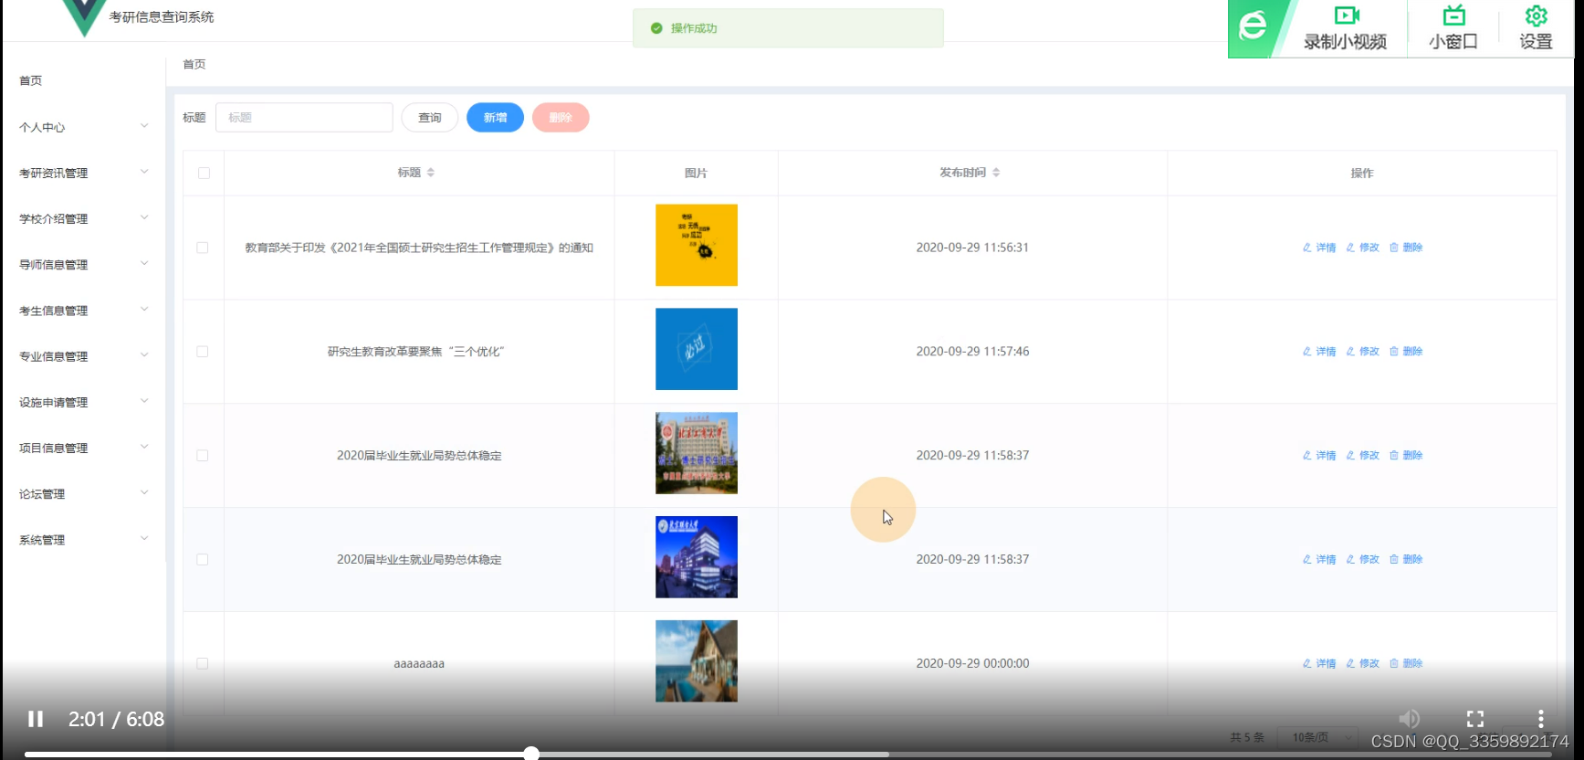Open 论坛管理 sidebar item

[x=83, y=494]
